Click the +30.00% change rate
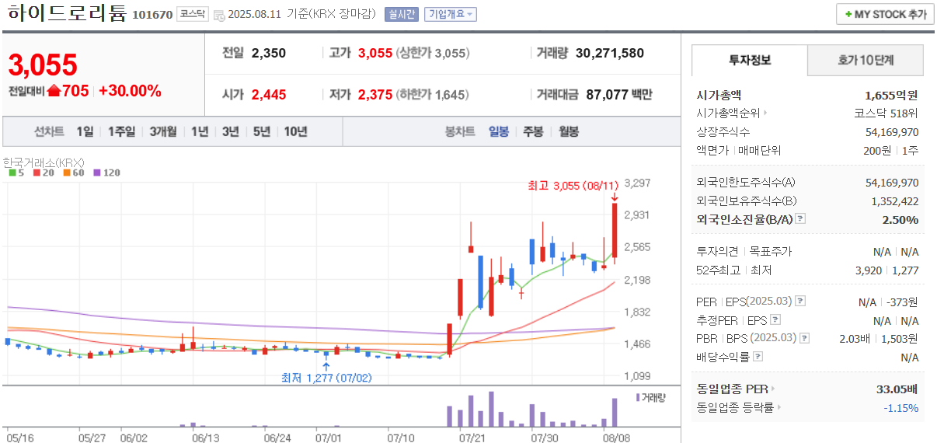937x443 pixels. pyautogui.click(x=130, y=91)
